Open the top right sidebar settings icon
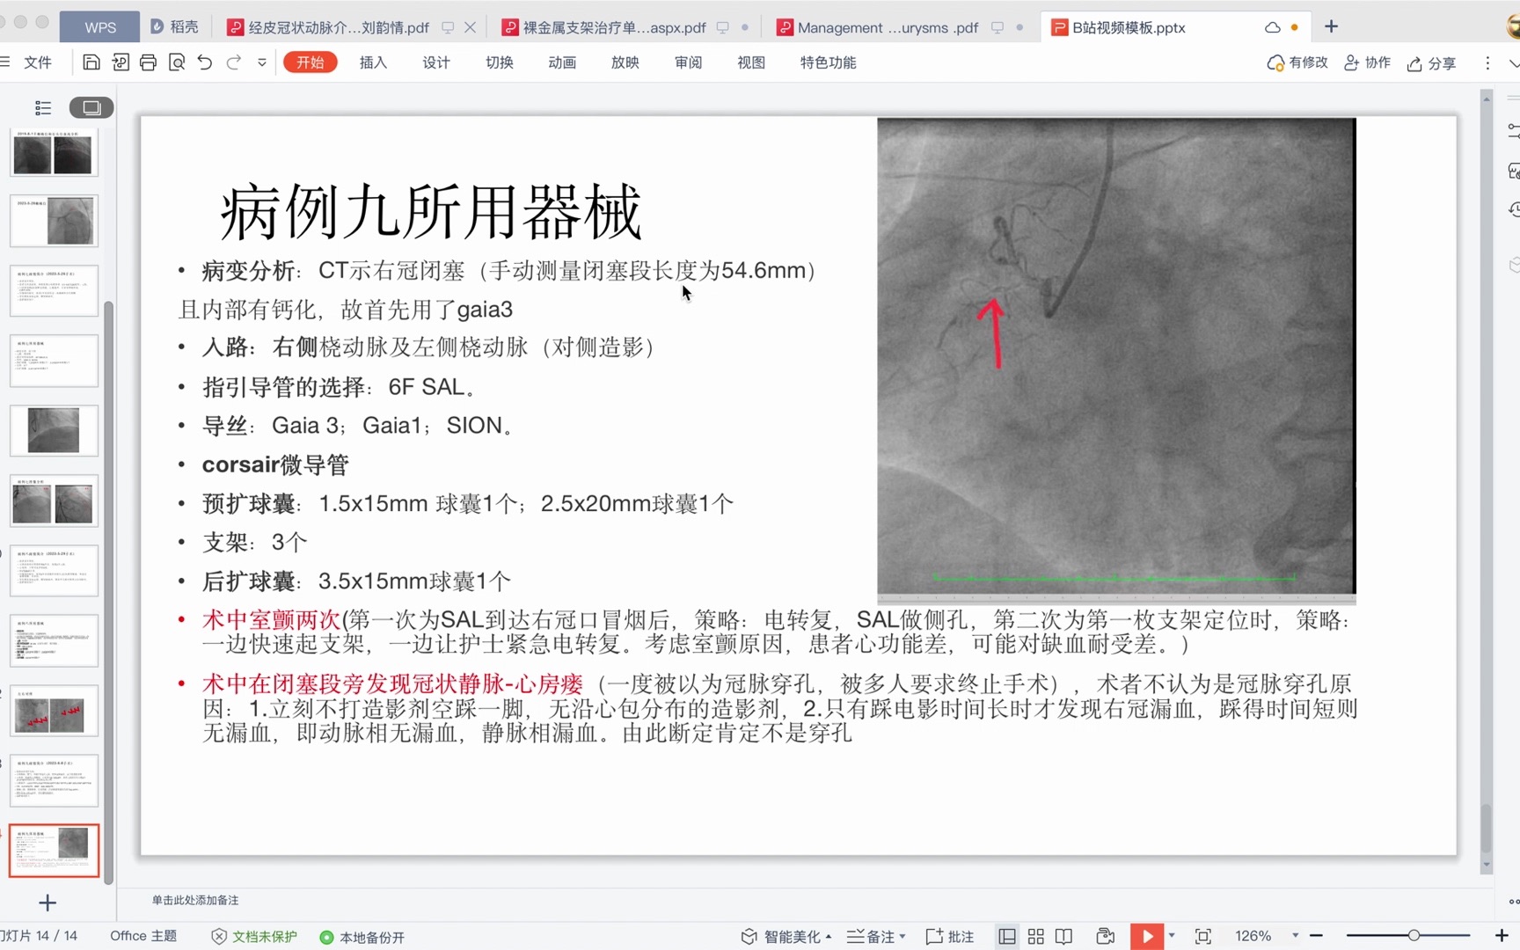This screenshot has height=950, width=1520. click(1513, 130)
